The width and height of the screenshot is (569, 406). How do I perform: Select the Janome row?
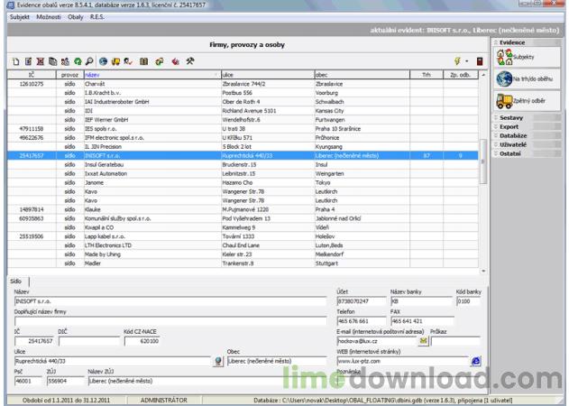click(243, 182)
